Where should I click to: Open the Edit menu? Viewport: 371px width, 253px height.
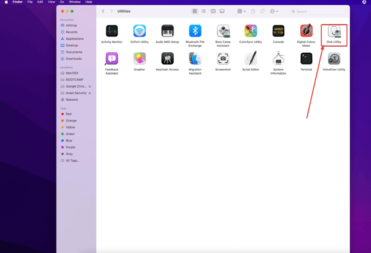click(40, 2)
